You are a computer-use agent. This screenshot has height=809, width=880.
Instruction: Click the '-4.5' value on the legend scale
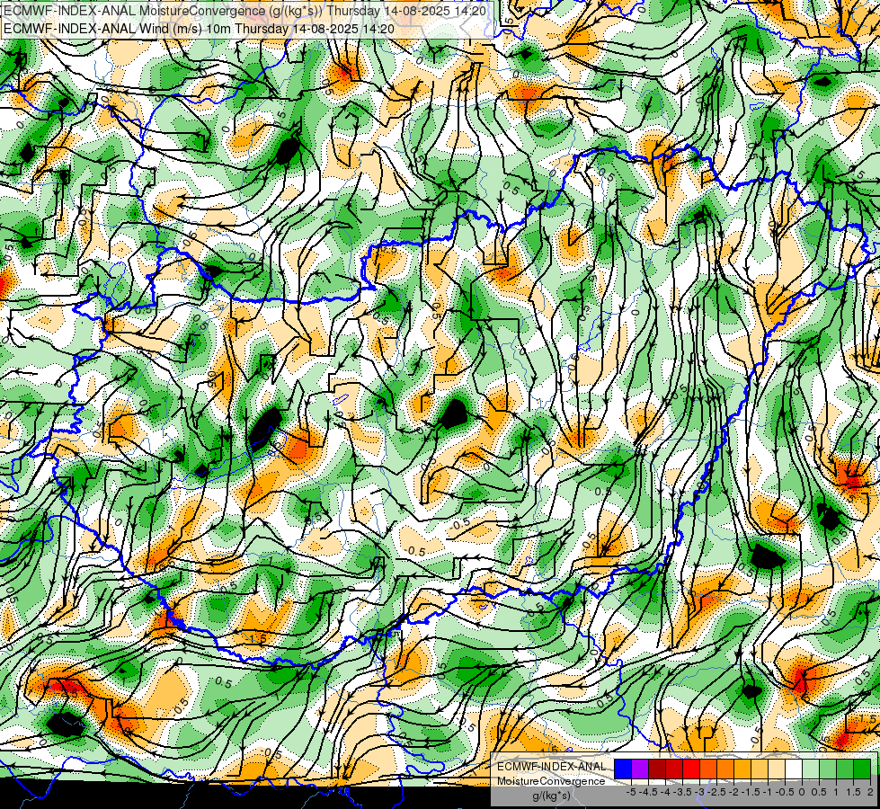pyautogui.click(x=648, y=792)
